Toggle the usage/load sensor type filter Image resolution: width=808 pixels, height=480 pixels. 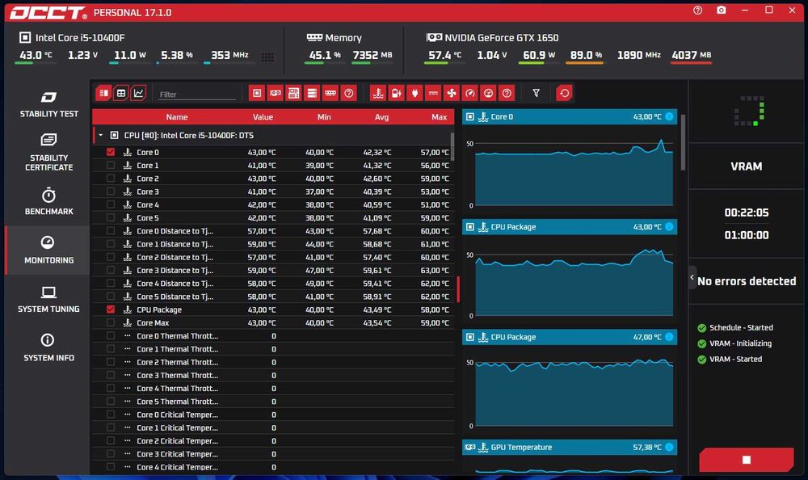tap(488, 93)
